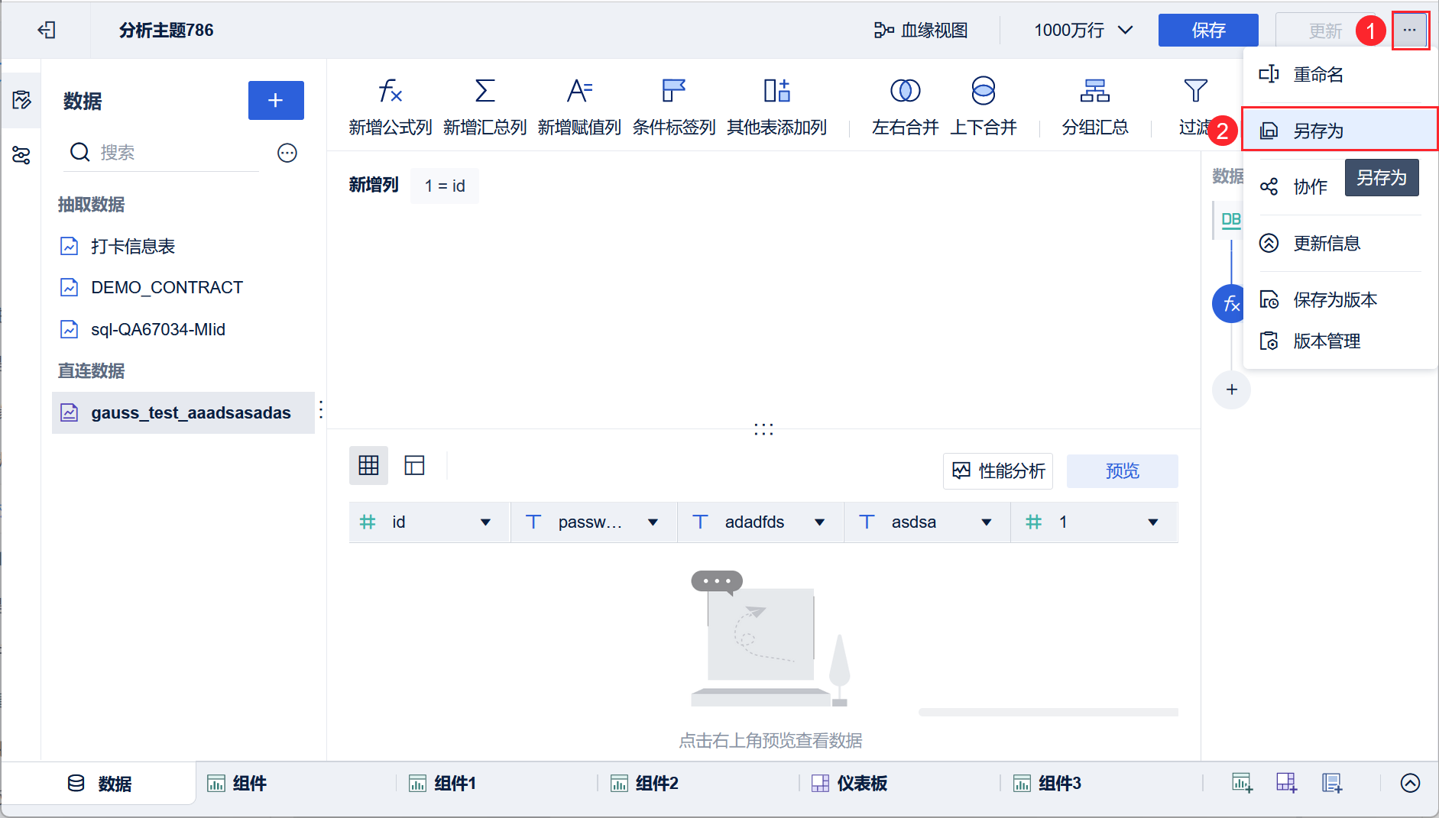Expand the id column dropdown arrow
Image resolution: width=1439 pixels, height=818 pixels.
click(485, 522)
